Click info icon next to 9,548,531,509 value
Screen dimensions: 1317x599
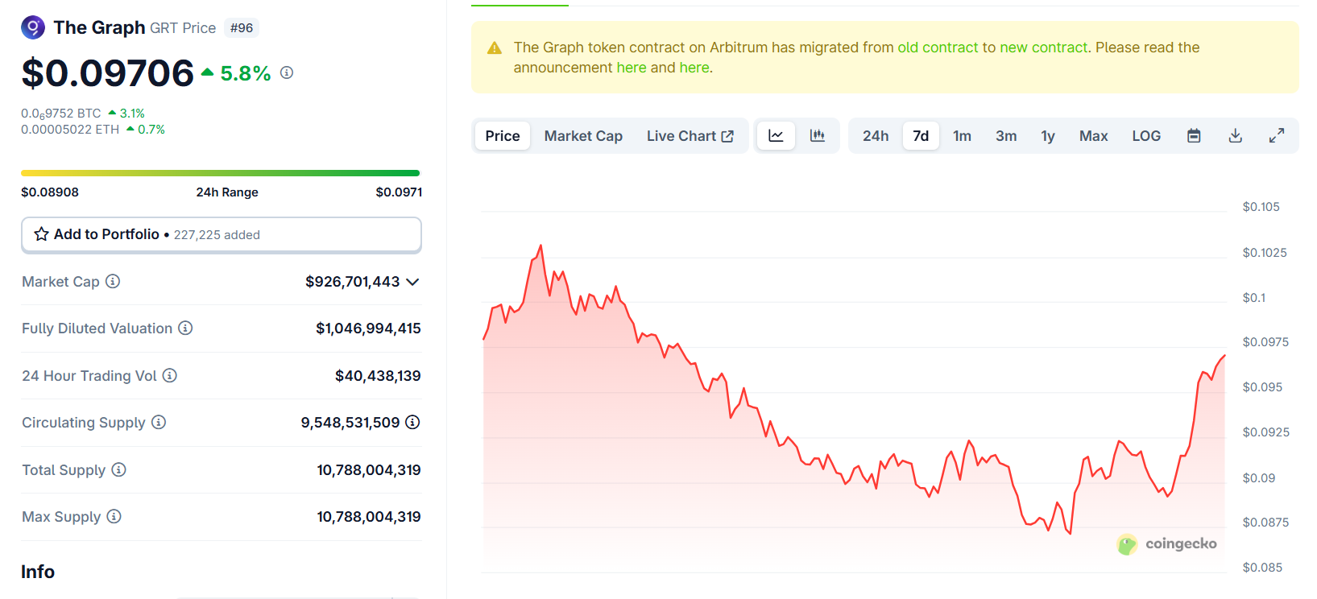[x=412, y=422]
